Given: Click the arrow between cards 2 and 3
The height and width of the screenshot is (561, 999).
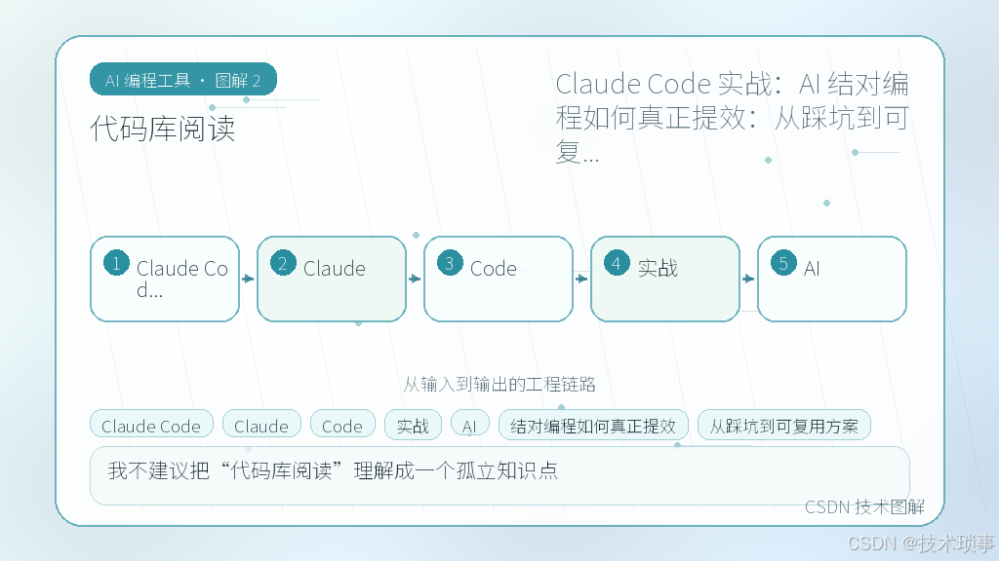Looking at the screenshot, I should coord(416,279).
